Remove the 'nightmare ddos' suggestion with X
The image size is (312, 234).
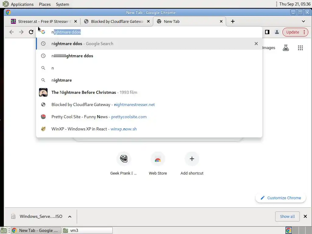tap(256, 44)
